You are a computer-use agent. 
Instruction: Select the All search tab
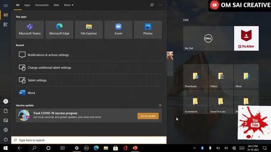coord(18,5)
